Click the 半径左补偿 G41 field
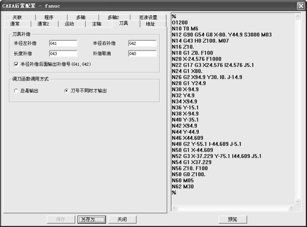Viewport: 307px width, 227px height. pos(63,43)
